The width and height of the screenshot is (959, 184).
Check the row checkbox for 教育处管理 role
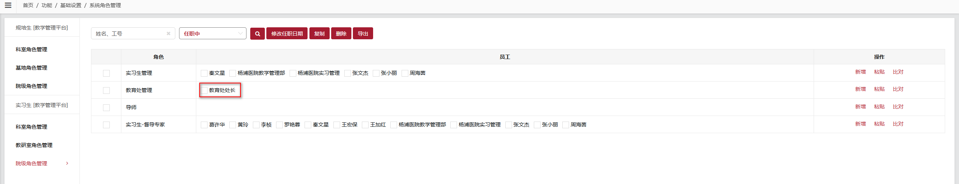click(x=106, y=90)
